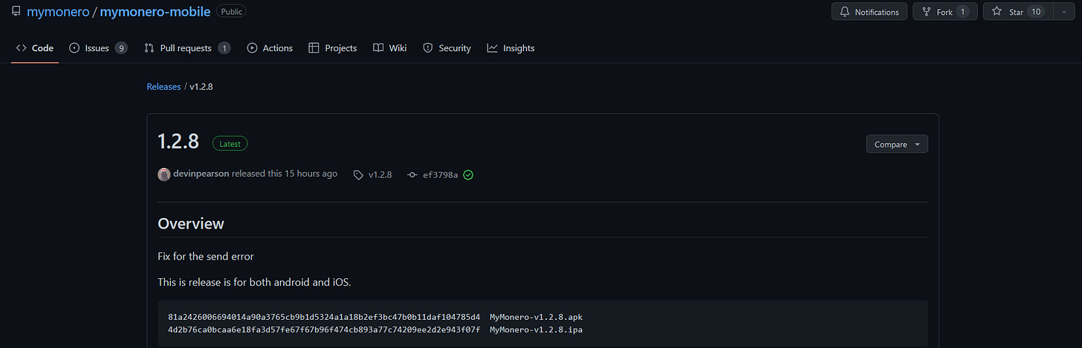The height and width of the screenshot is (348, 1082).
Task: Click the Issues circle icon
Action: (74, 48)
